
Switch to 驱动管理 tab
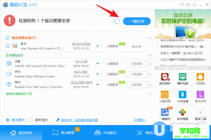(x=63, y=133)
